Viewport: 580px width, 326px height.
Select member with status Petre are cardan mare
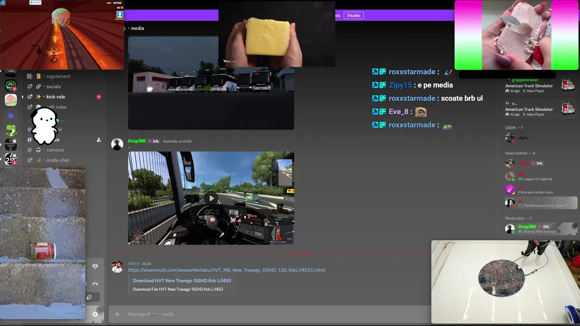[541, 190]
